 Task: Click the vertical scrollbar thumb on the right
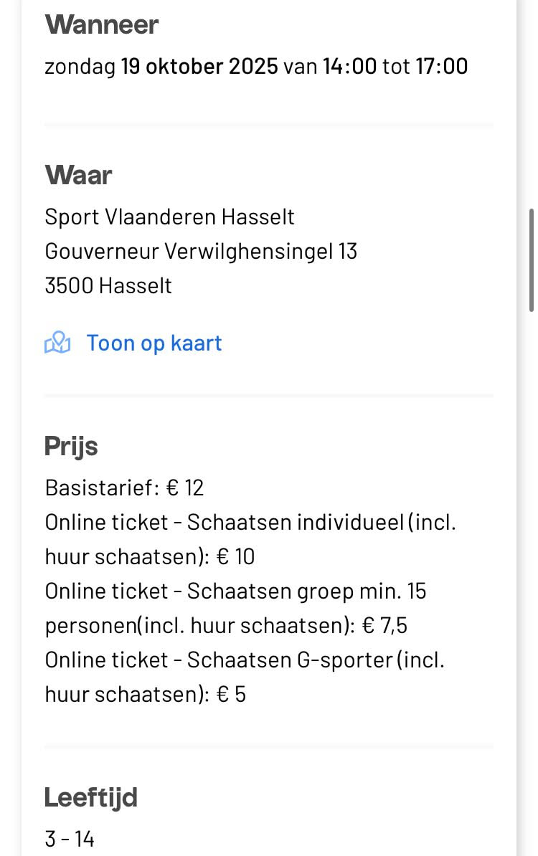pyautogui.click(x=532, y=260)
